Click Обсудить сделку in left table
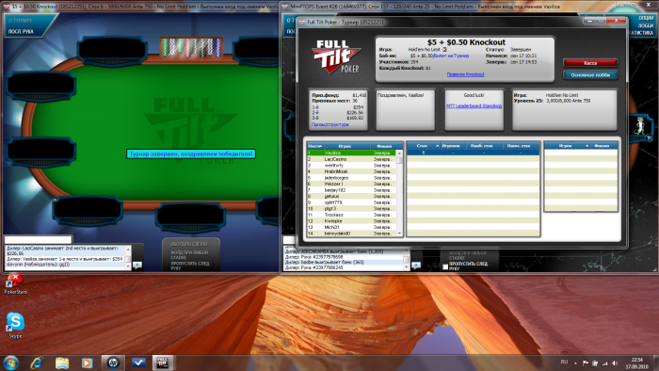The height and width of the screenshot is (371, 659). click(189, 244)
